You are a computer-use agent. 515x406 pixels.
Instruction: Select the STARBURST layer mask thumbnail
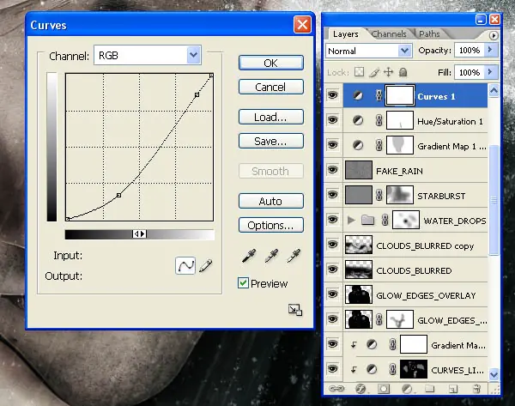(400, 195)
